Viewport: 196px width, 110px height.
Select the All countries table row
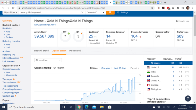coord(168,63)
